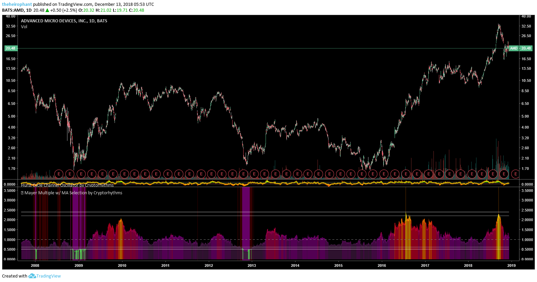The height and width of the screenshot is (282, 537).
Task: Click 40.00 on the left price axis
Action: pos(11,16)
